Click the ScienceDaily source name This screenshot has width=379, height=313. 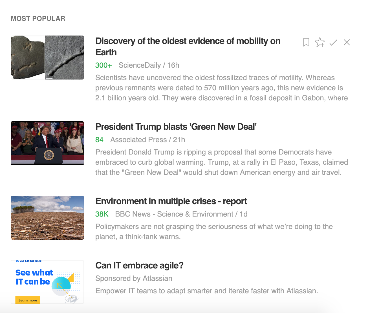coord(140,65)
